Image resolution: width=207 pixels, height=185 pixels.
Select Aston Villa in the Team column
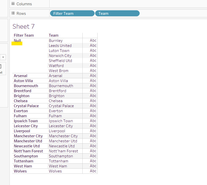pos(58,81)
